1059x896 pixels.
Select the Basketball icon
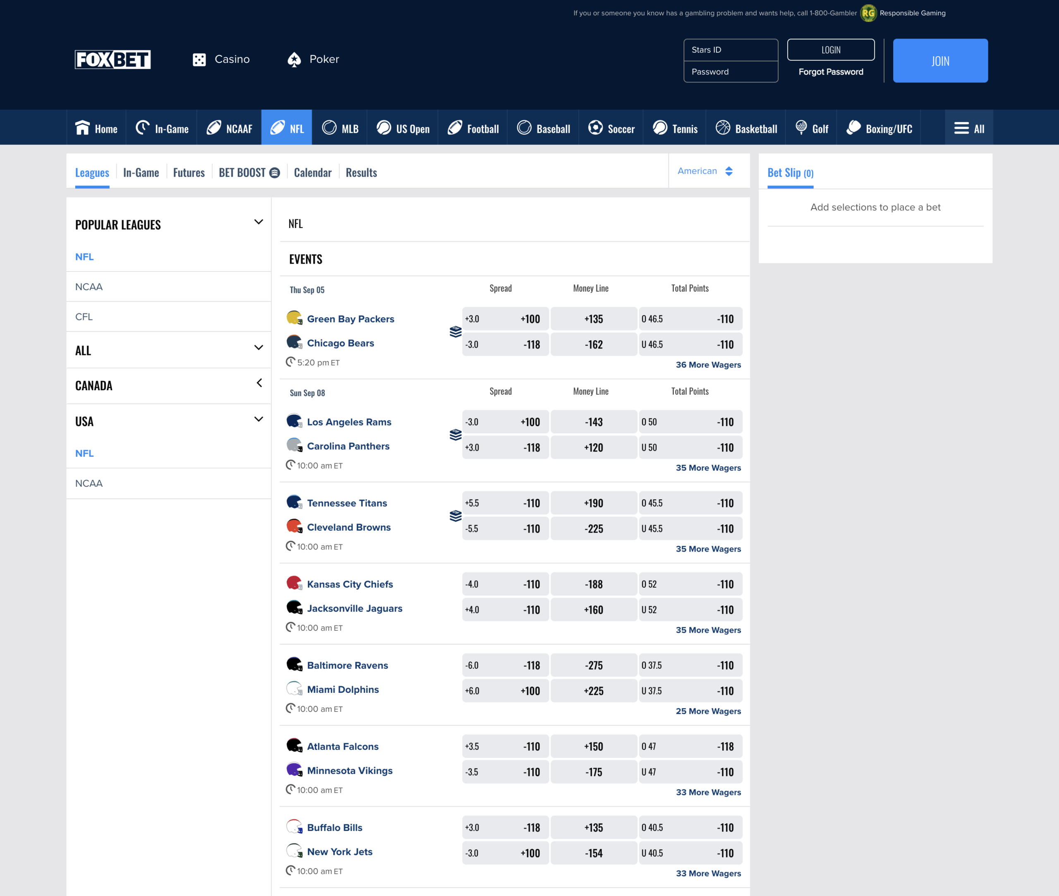[x=723, y=127]
